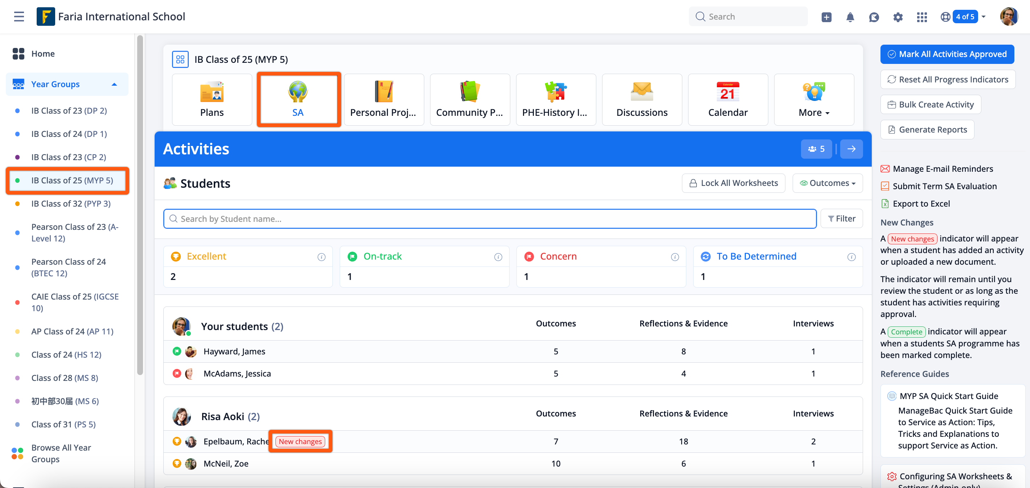This screenshot has width=1030, height=488.
Task: Open McAdams, Jessica student row
Action: click(x=512, y=373)
